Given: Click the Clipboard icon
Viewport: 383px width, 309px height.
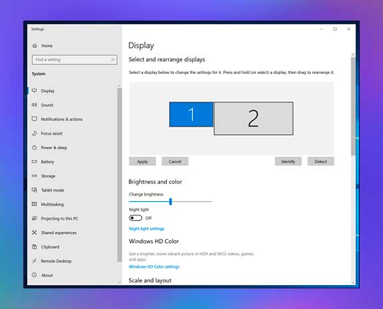Looking at the screenshot, I should 35,246.
